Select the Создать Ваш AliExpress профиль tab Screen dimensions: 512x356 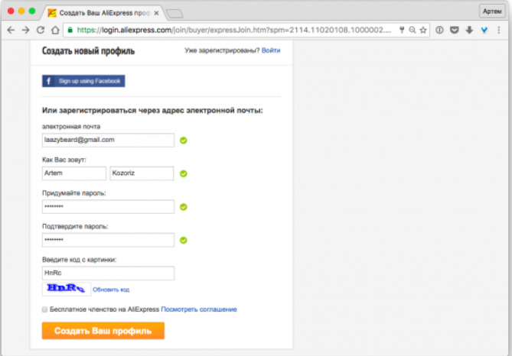coord(102,13)
